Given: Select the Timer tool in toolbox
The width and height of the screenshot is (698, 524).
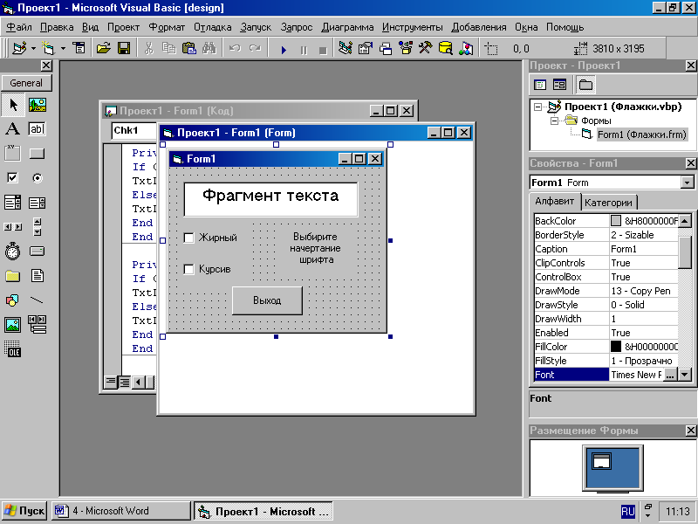Looking at the screenshot, I should (12, 252).
